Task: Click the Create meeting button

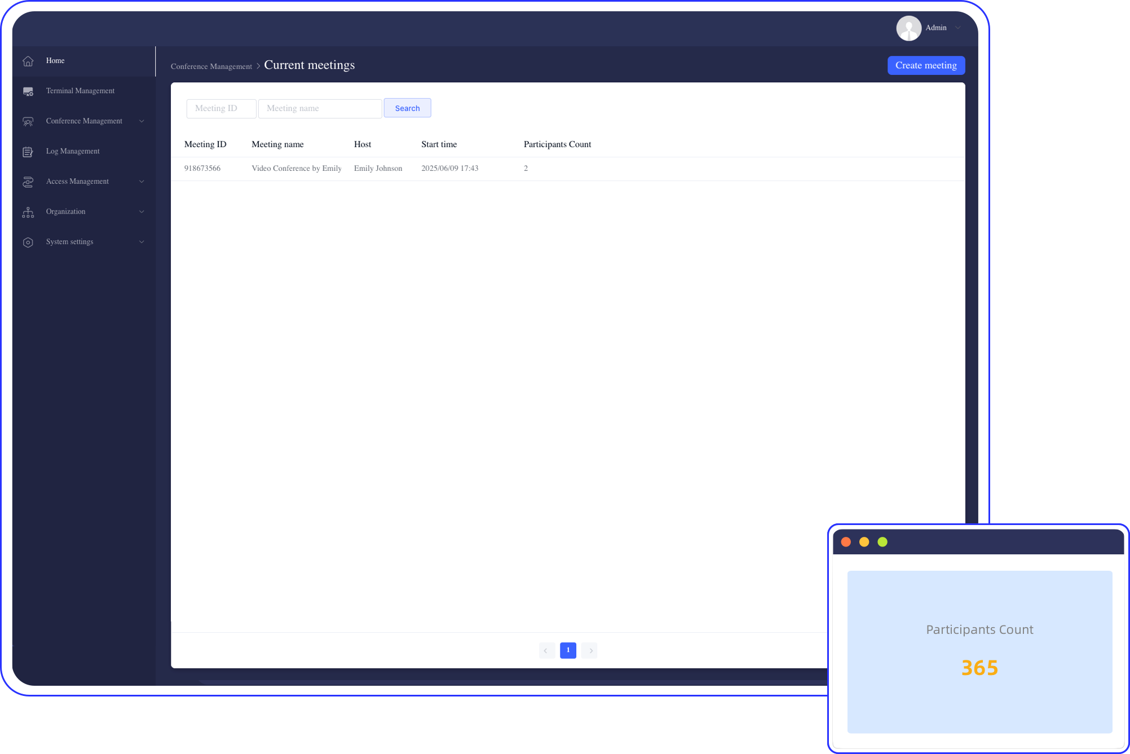Action: (926, 65)
